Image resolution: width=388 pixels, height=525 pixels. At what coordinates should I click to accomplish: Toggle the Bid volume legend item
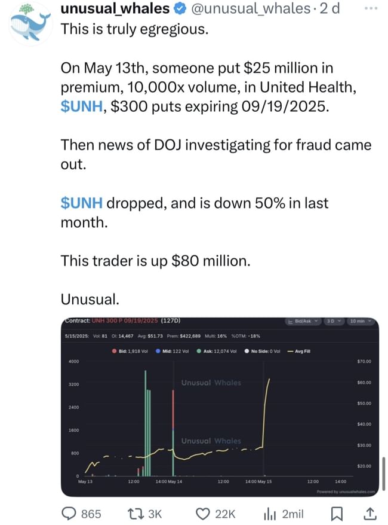pyautogui.click(x=130, y=351)
